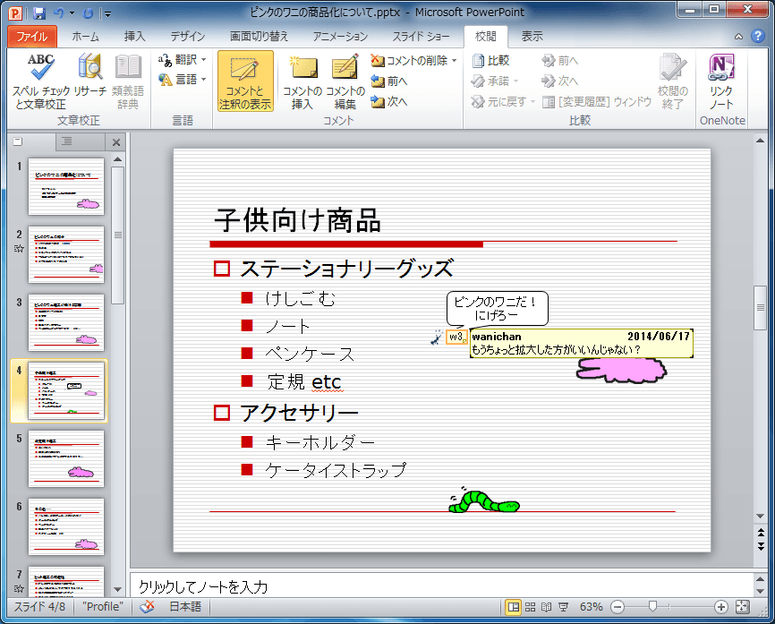The image size is (775, 624).
Task: Click Previous change in Compare group
Action: click(x=559, y=60)
